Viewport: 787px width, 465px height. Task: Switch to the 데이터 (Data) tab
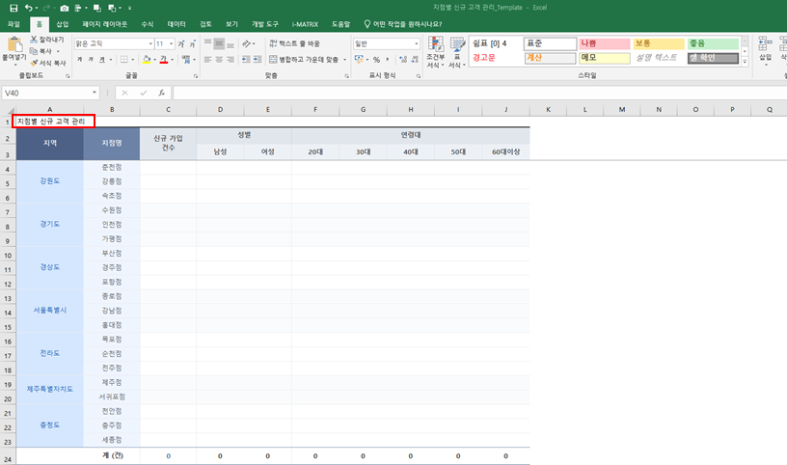point(176,23)
